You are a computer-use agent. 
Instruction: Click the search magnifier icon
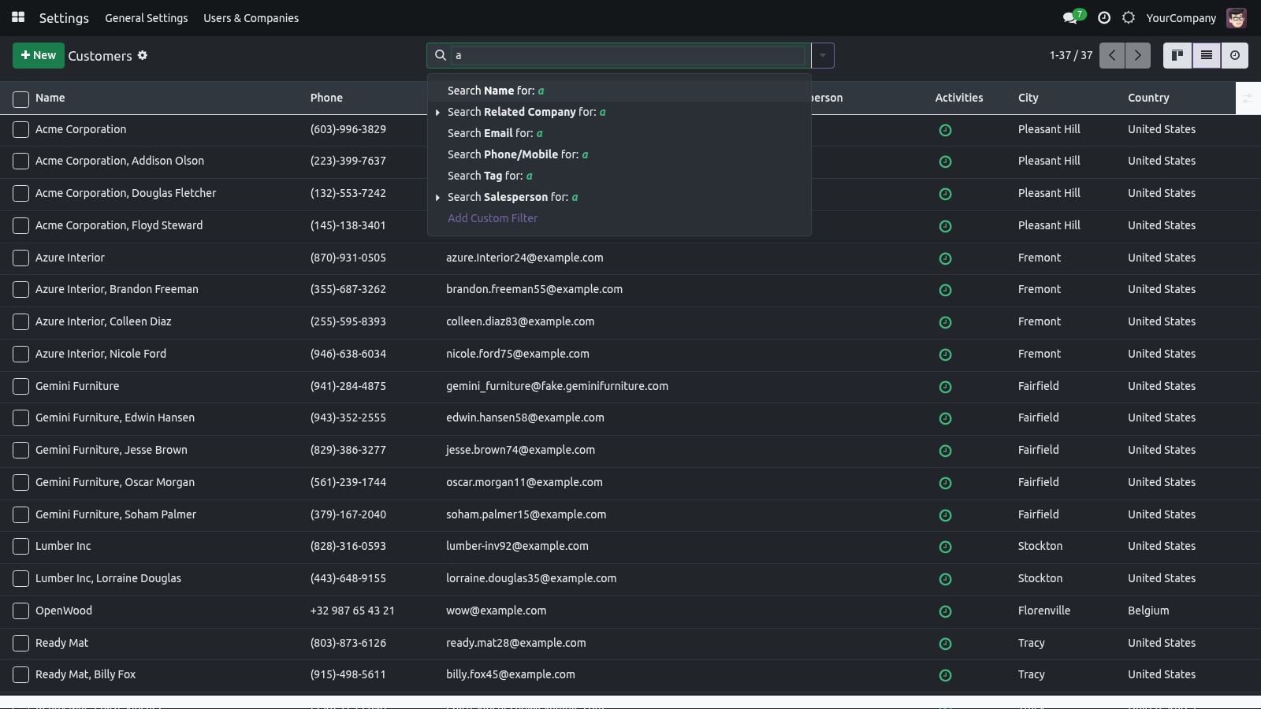441,55
